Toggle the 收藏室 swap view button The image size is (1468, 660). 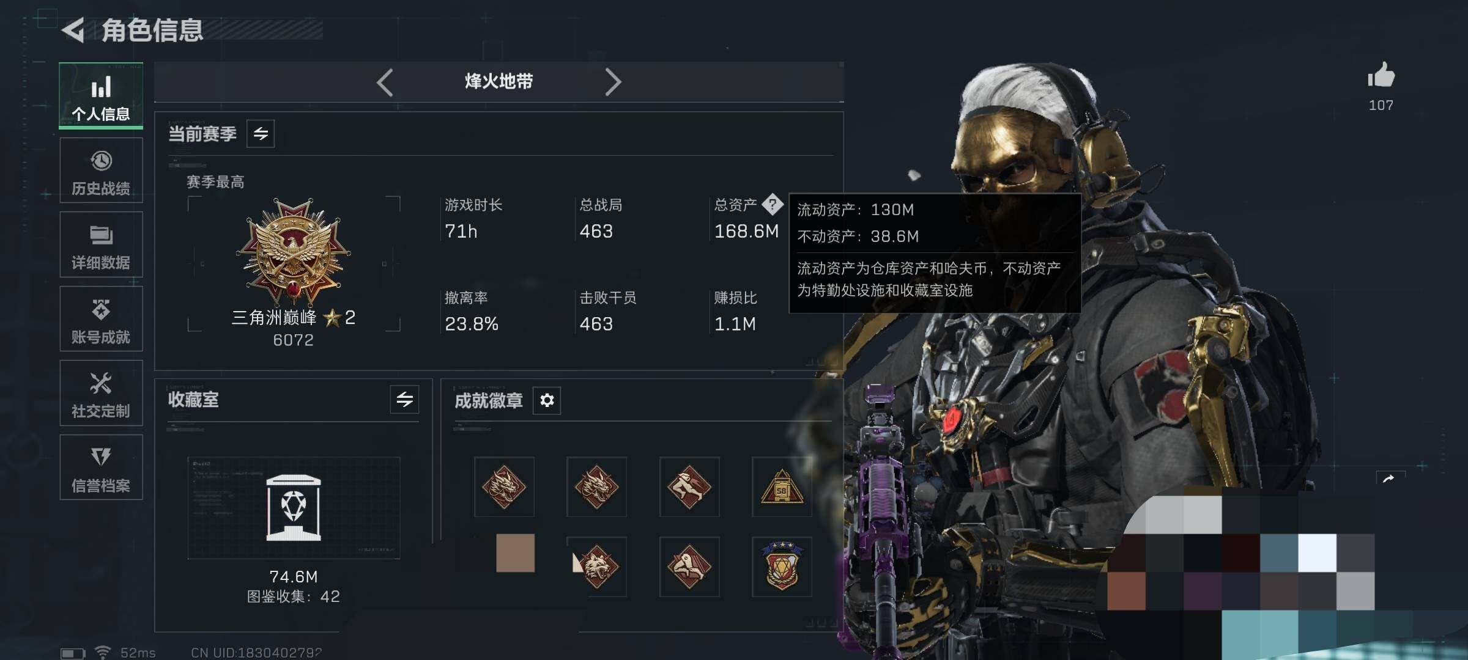point(405,400)
